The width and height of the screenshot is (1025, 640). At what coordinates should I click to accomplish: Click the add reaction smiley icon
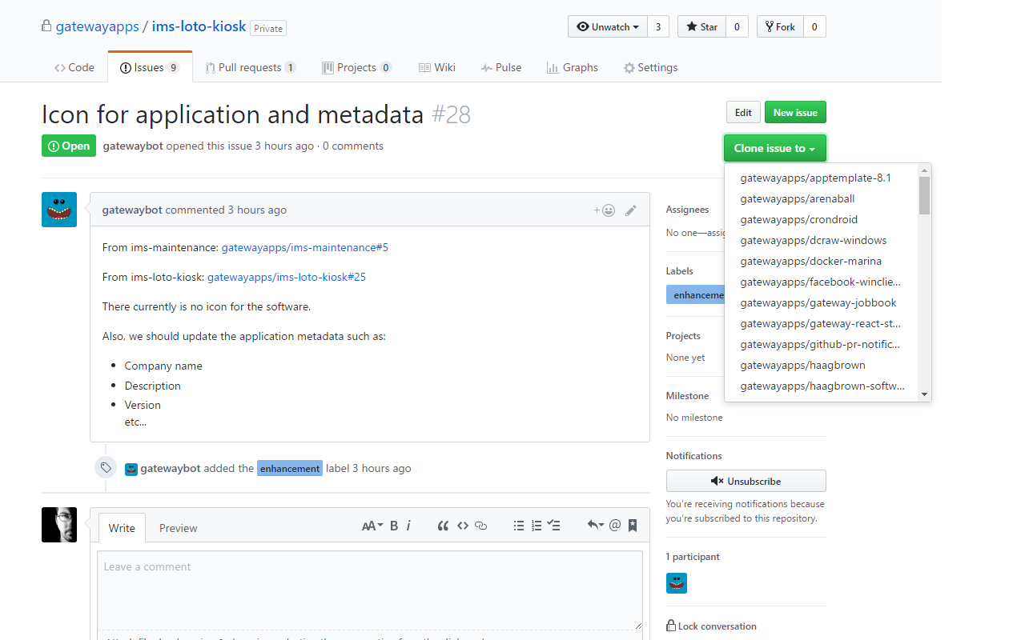pyautogui.click(x=605, y=210)
